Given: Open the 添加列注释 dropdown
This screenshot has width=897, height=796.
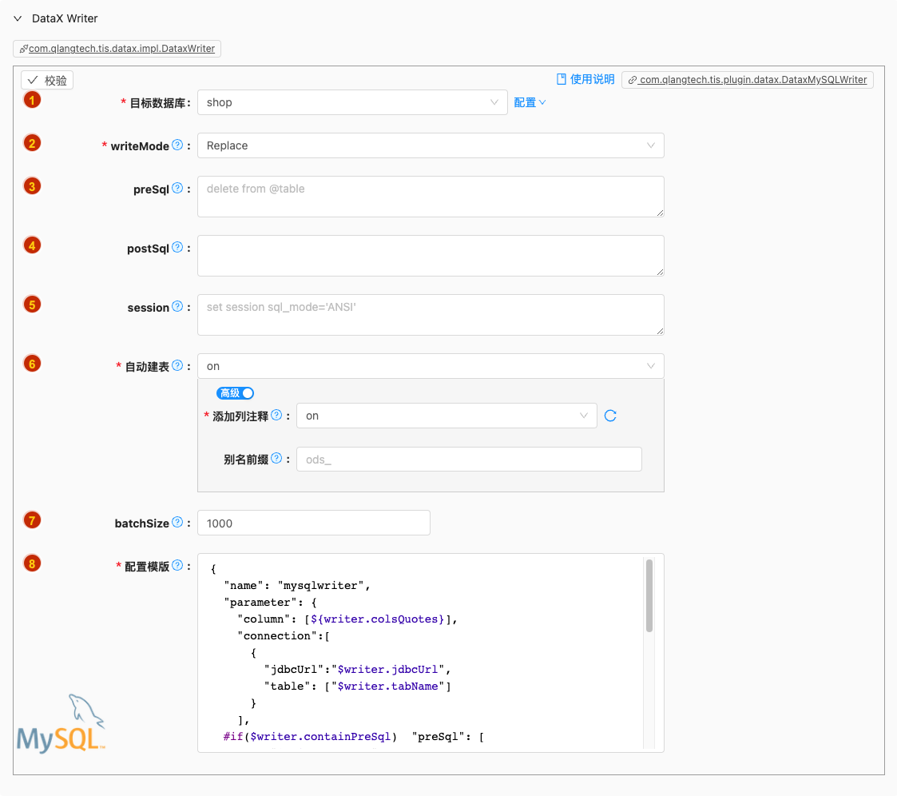Looking at the screenshot, I should [446, 416].
